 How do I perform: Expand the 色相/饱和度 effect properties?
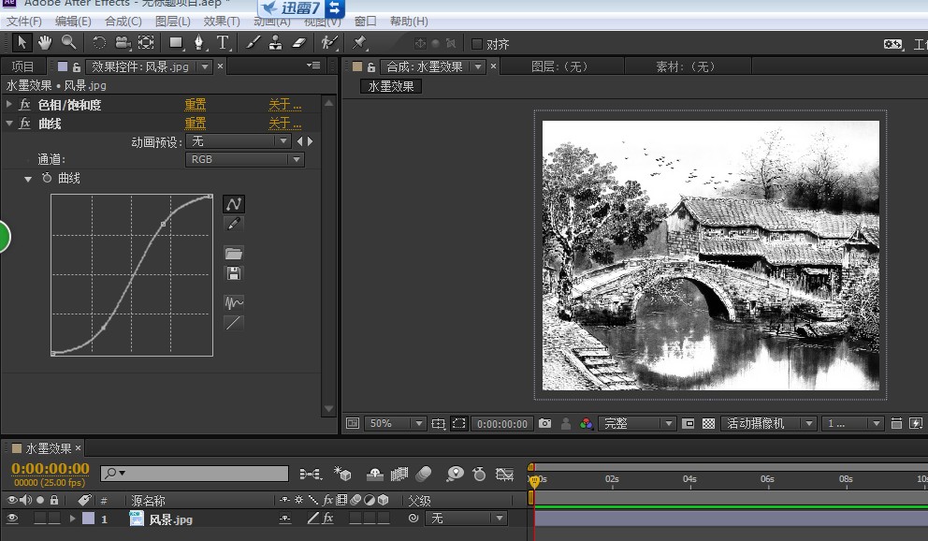[9, 105]
